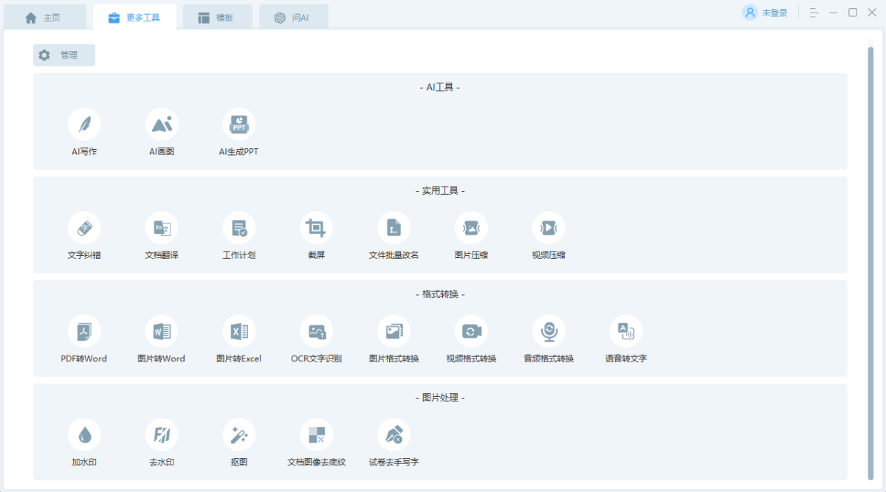
Task: Open the AI写作 writing tool
Action: coord(84,124)
